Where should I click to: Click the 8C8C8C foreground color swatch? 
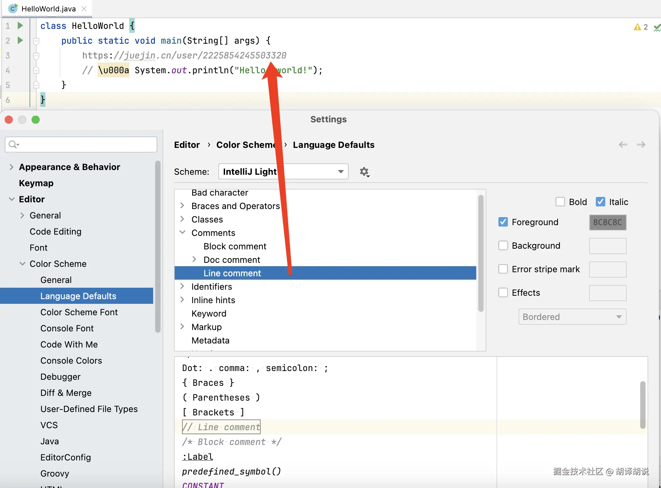(607, 222)
